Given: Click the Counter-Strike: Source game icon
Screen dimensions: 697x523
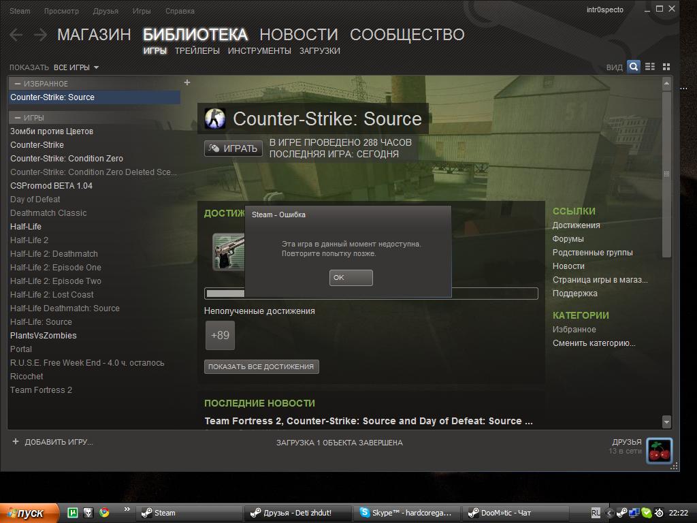Looking at the screenshot, I should point(214,118).
